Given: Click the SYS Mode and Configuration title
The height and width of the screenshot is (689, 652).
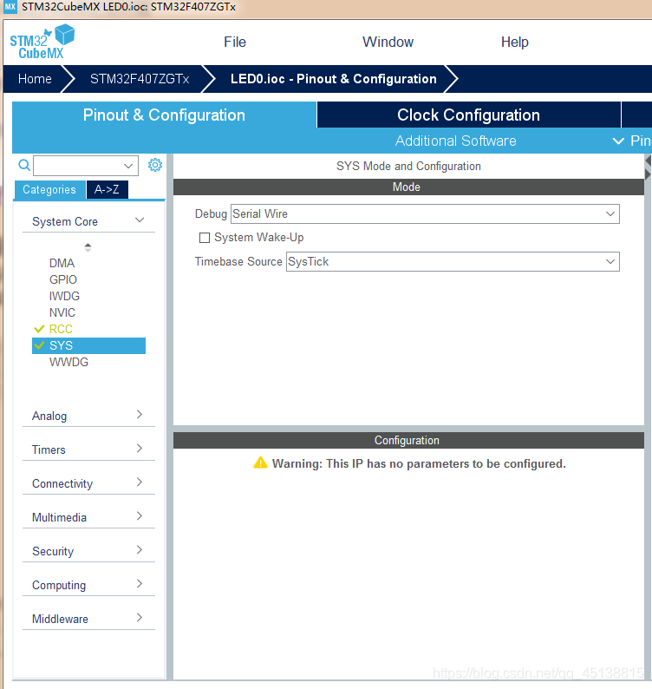Looking at the screenshot, I should coord(408,166).
